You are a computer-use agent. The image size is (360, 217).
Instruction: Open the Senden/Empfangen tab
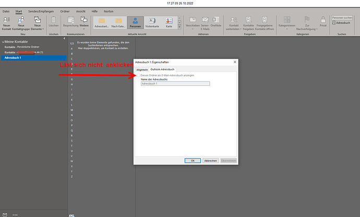coord(41,12)
